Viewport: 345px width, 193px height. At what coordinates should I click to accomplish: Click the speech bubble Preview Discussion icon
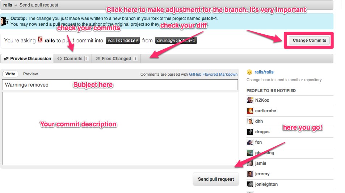[x=6, y=59]
